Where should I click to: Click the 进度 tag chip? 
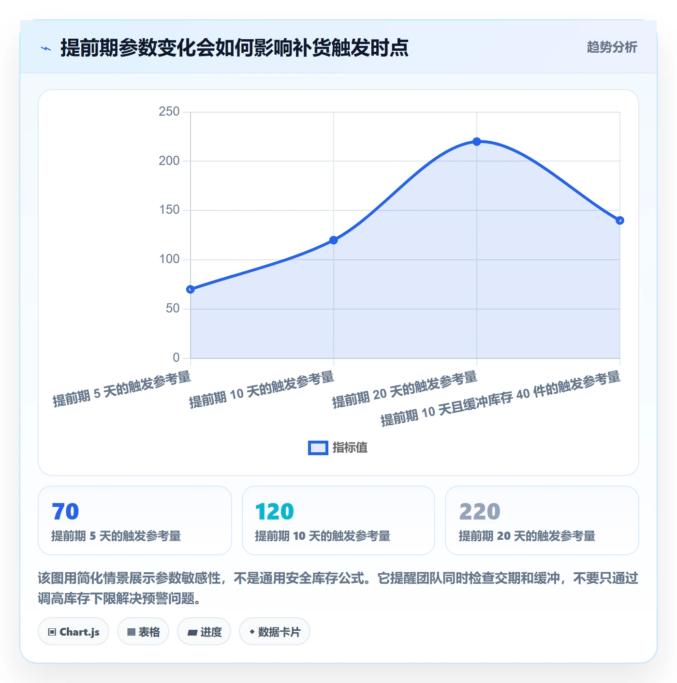click(204, 631)
